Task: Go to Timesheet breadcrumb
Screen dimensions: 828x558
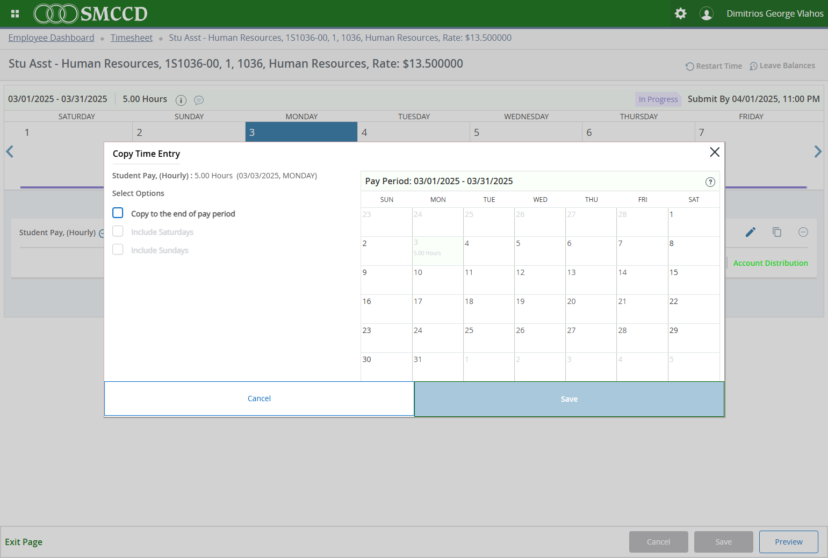Action: (x=132, y=38)
